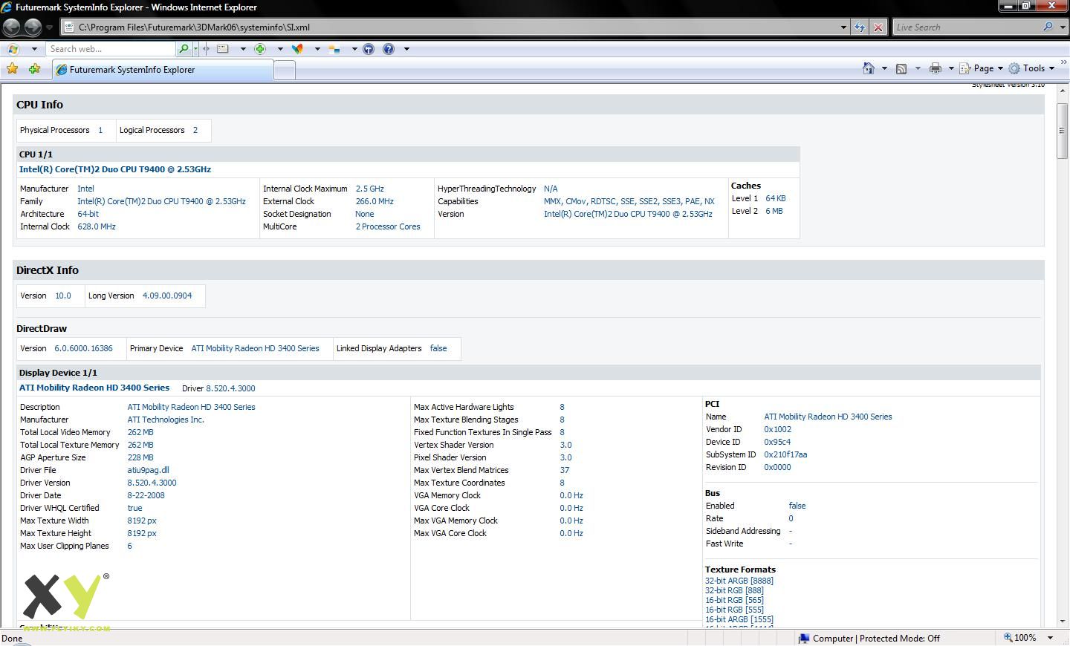Click the vertical scrollbar up arrow
Screen dimensions: 1070x646
(1063, 91)
